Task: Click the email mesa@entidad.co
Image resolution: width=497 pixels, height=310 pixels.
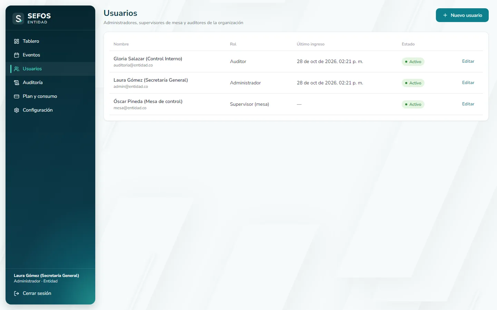Action: tap(130, 108)
